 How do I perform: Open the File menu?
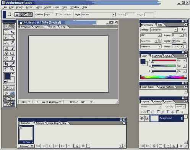pos(5,7)
